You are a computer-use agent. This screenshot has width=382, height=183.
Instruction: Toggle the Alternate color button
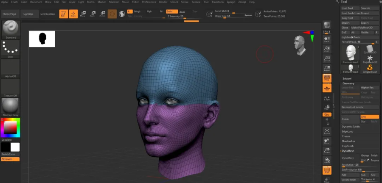[10, 159]
